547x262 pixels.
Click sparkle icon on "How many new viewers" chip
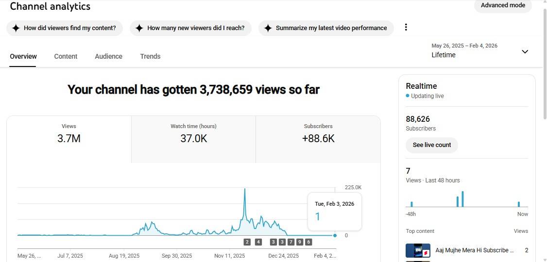point(139,28)
